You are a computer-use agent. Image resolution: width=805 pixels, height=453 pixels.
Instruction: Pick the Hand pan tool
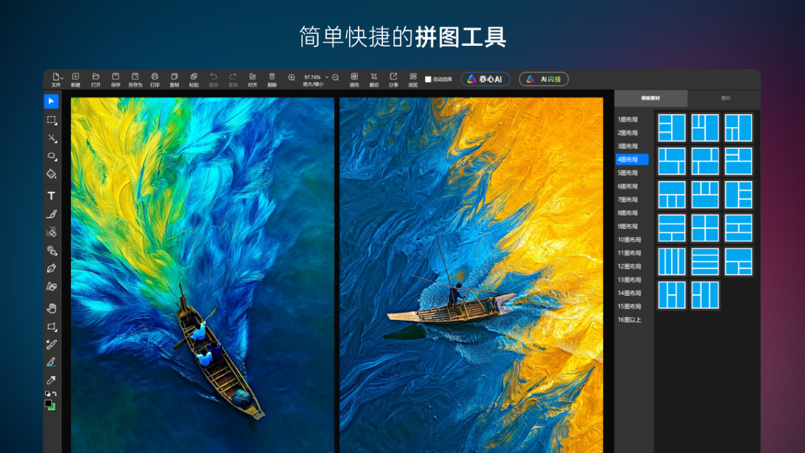pyautogui.click(x=52, y=308)
